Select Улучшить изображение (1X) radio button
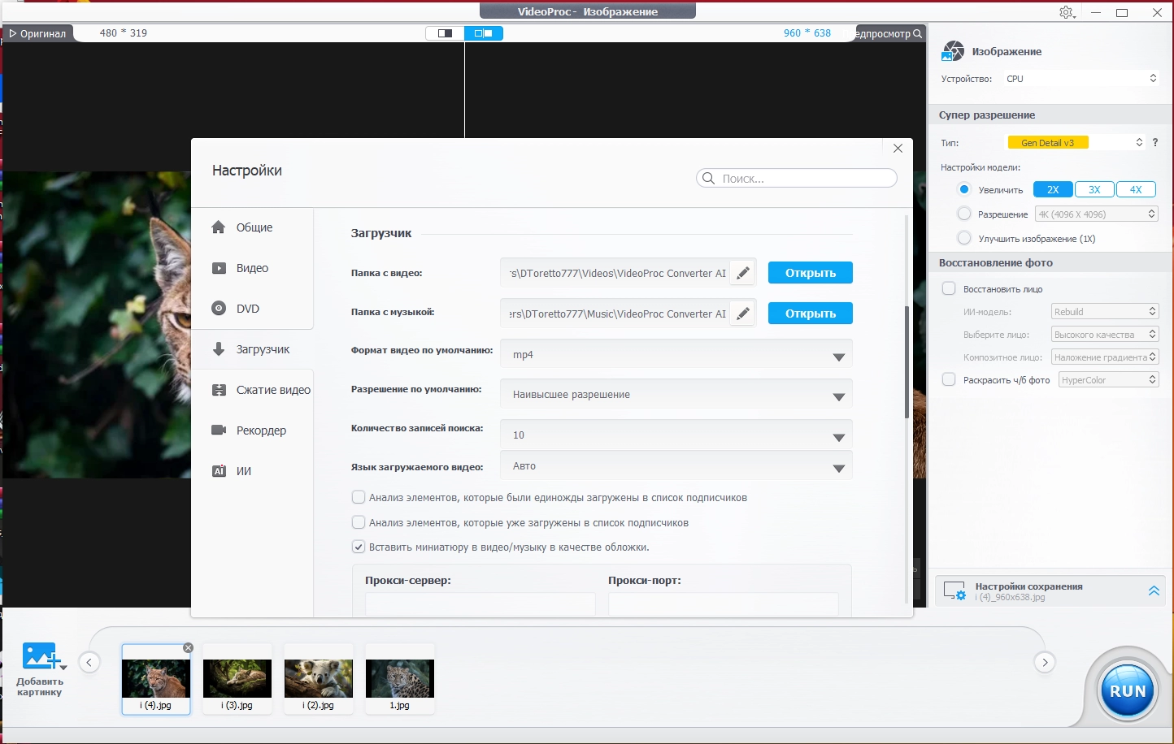This screenshot has height=744, width=1174. (x=964, y=238)
